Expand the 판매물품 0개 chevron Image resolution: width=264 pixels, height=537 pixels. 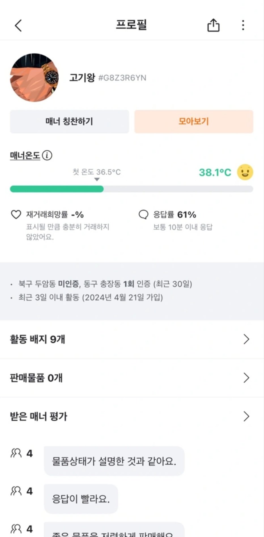click(x=246, y=378)
